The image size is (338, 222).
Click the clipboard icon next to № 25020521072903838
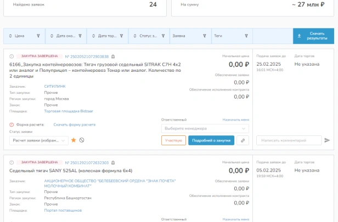point(113,56)
